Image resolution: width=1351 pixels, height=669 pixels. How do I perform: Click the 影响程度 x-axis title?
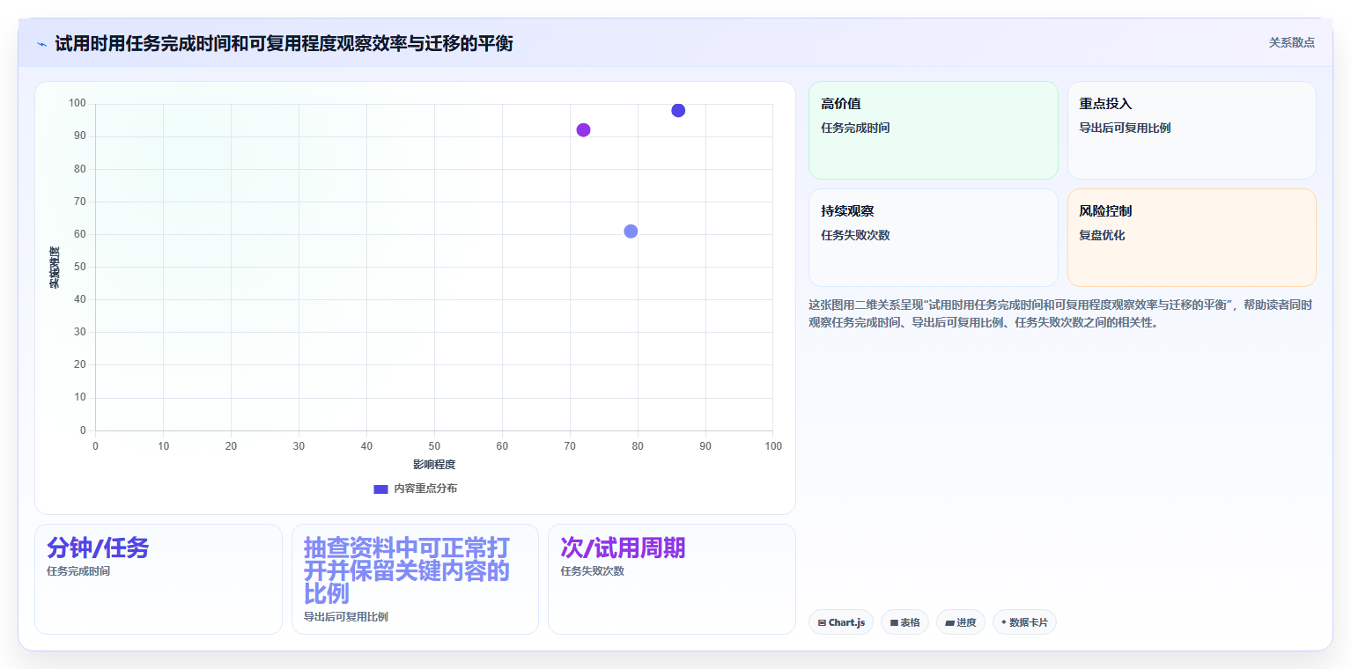[434, 465]
